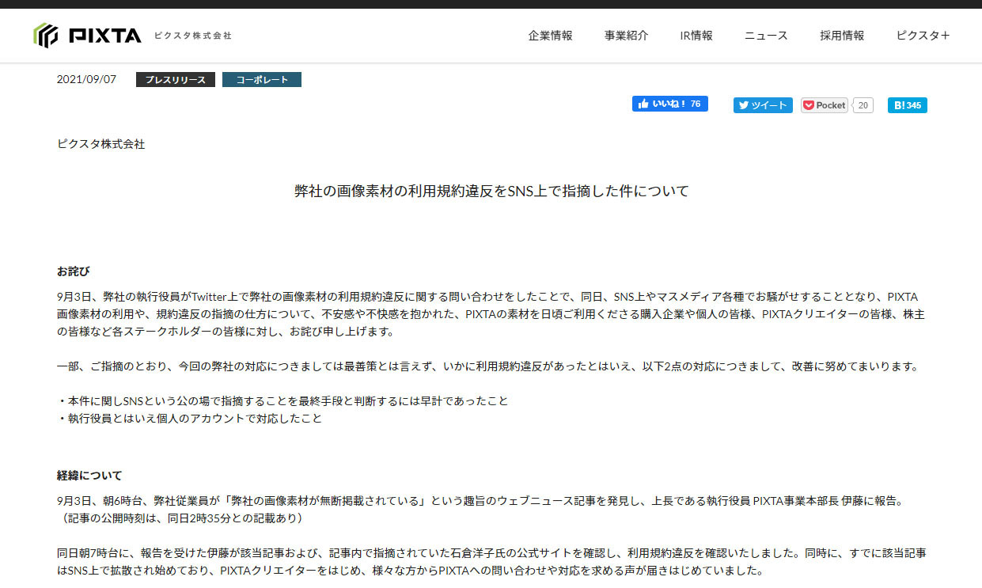Select the プレスリリース category tag

tap(175, 80)
